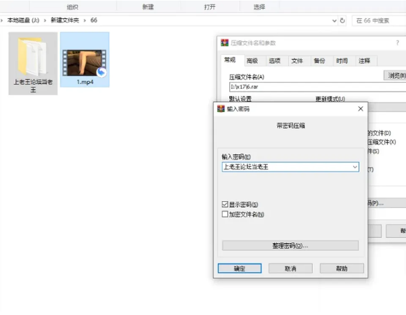This screenshot has height=315, width=406.
Task: Click the 66 folder in the breadcrumb
Action: [x=94, y=20]
